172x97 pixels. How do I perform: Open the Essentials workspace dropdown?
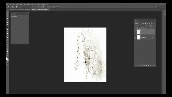160,7
